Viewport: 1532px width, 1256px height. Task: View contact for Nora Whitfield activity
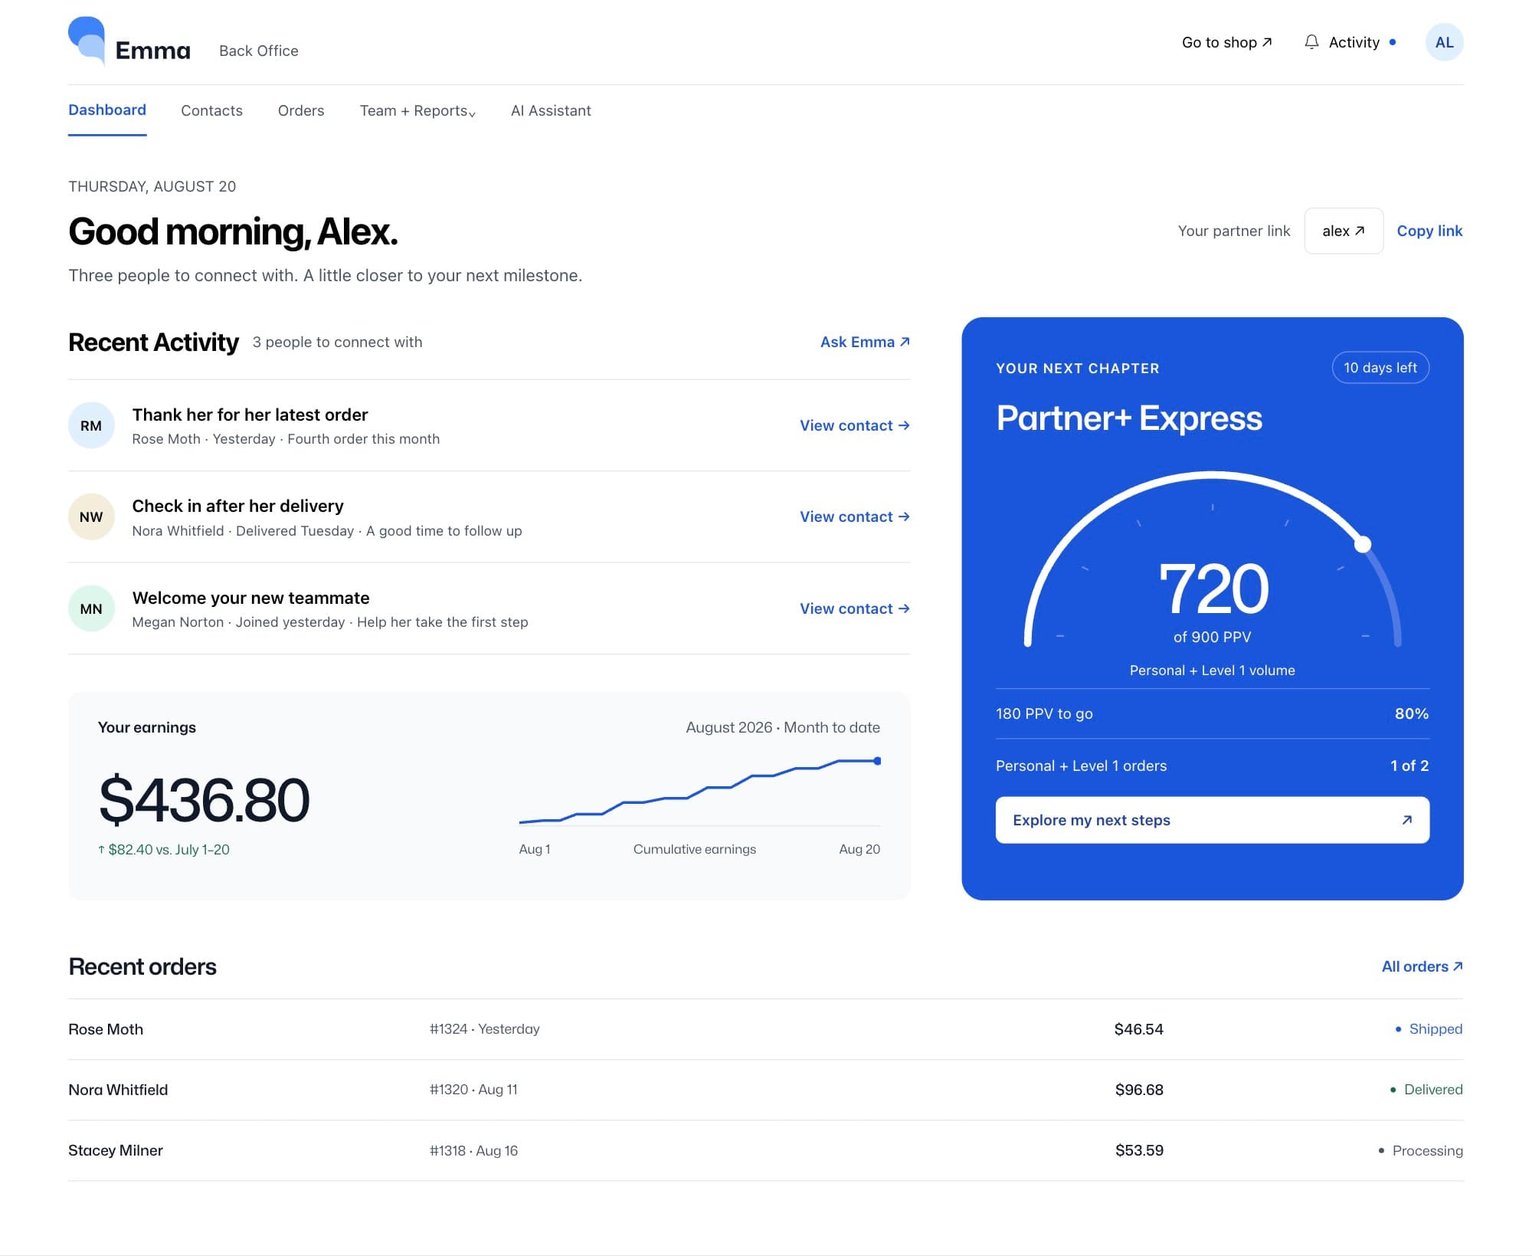point(855,517)
